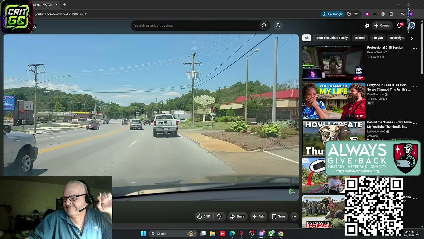Open Microsoft Edge from the taskbar

pos(232,234)
